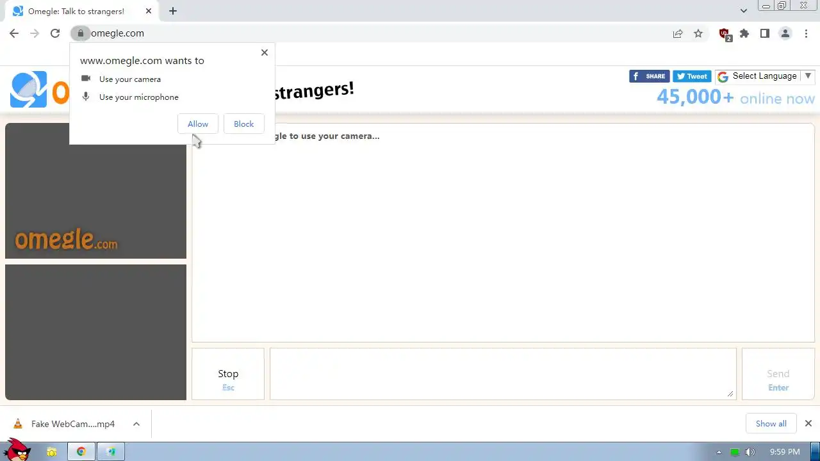Image resolution: width=820 pixels, height=461 pixels.
Task: Click your own video preview panel
Action: coord(95,332)
